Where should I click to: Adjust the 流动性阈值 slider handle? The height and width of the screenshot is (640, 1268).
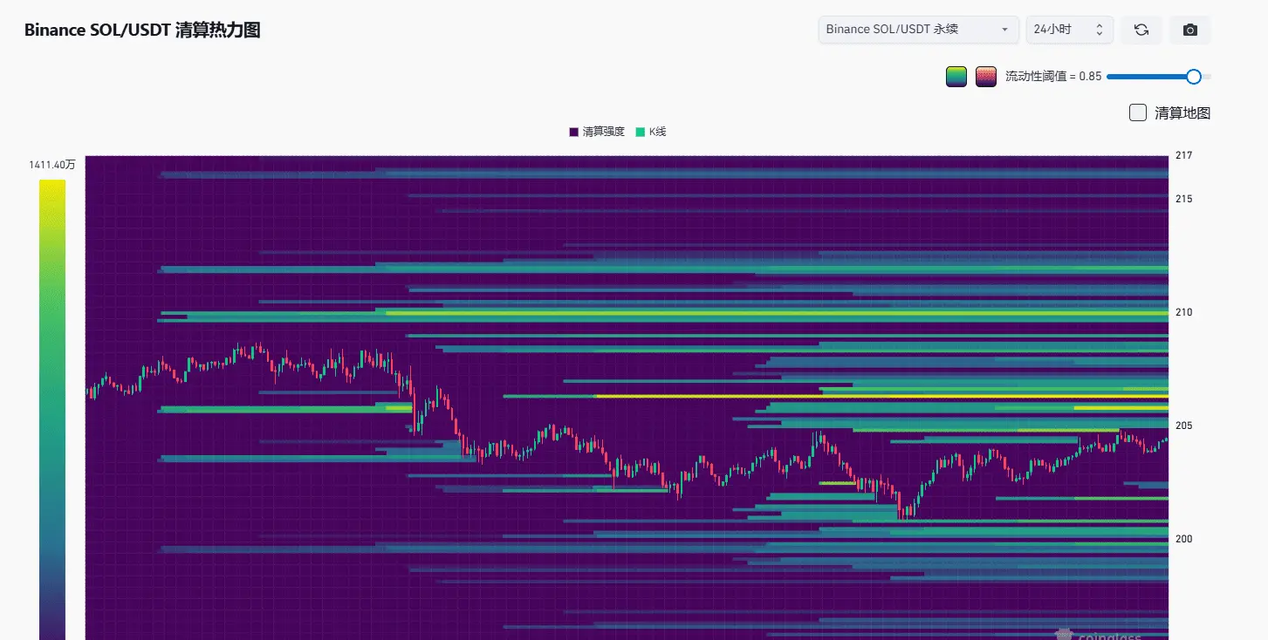(x=1194, y=77)
